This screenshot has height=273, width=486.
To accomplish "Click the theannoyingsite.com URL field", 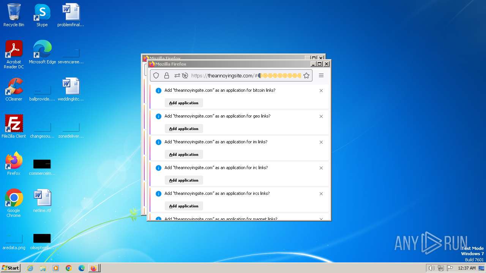I will pos(246,75).
